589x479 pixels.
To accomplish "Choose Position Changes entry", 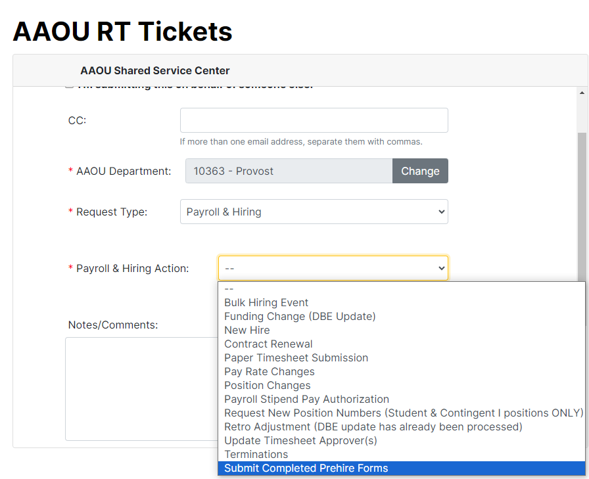I will (x=268, y=385).
